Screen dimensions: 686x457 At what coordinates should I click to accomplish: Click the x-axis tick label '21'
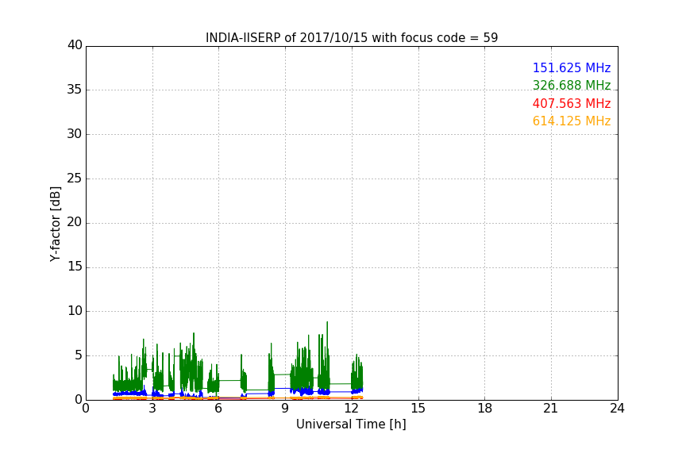[551, 409]
